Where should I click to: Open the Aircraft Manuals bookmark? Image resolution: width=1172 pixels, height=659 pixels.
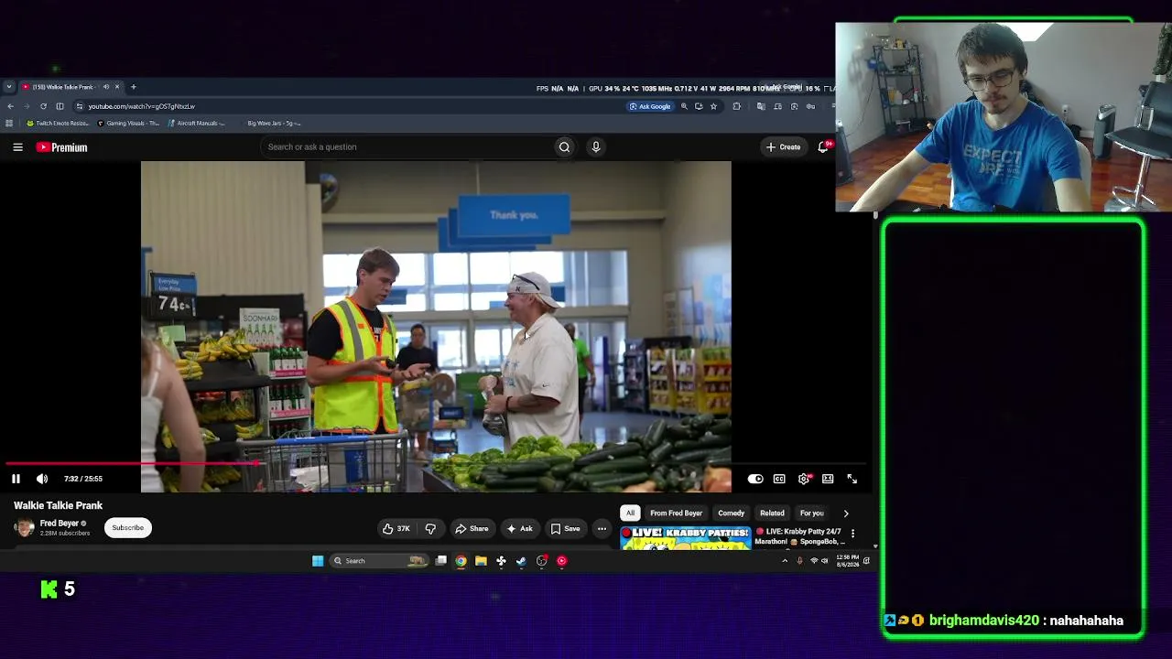coord(197,124)
